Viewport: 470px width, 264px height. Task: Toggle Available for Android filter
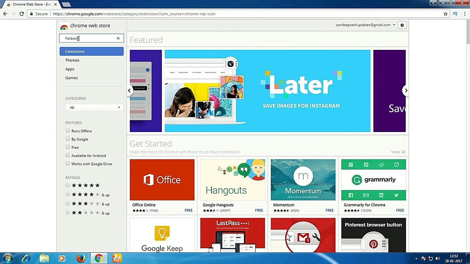point(68,155)
